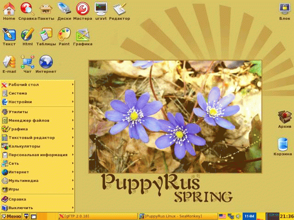The height and width of the screenshot is (220, 294).
Task: Expand the Персональная информация submenu arrow
Action: (x=73, y=155)
